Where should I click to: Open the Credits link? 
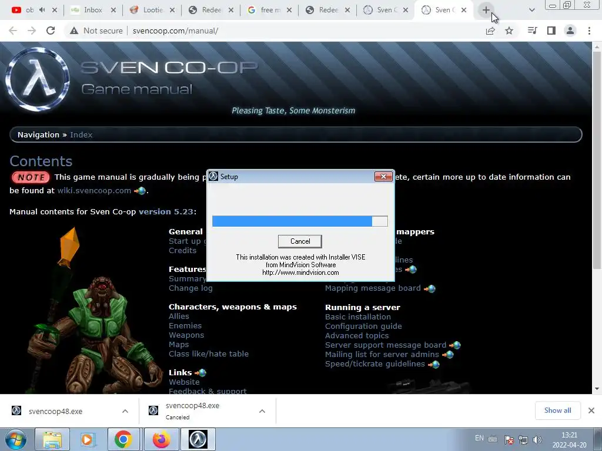coord(182,250)
